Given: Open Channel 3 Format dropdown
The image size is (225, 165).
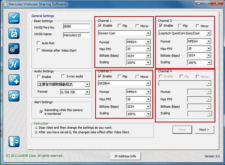Looking at the screenshot, I should [138, 92].
